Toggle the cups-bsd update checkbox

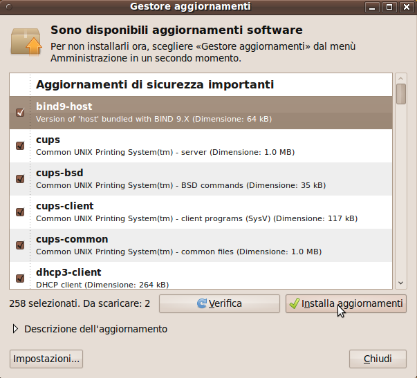click(20, 179)
